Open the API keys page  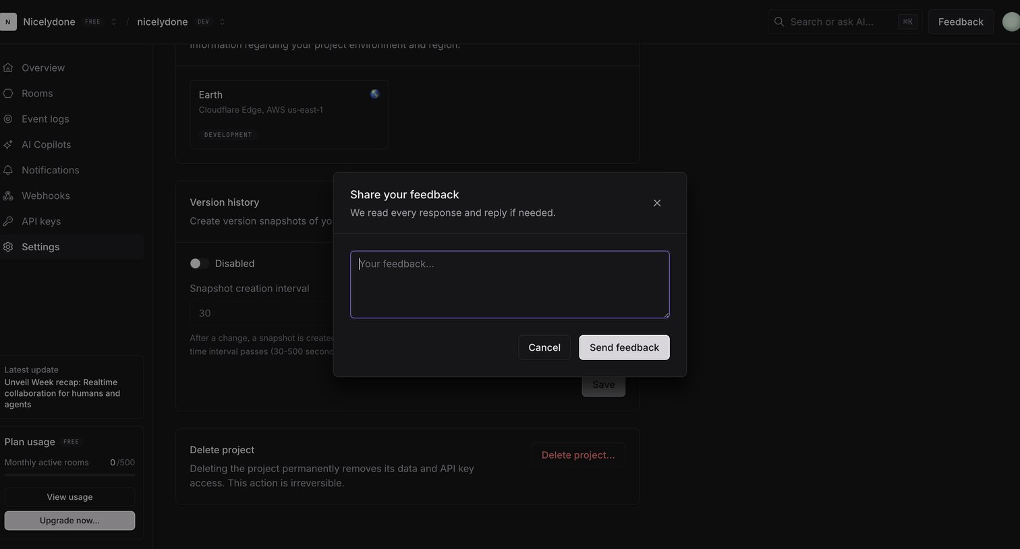click(72, 221)
